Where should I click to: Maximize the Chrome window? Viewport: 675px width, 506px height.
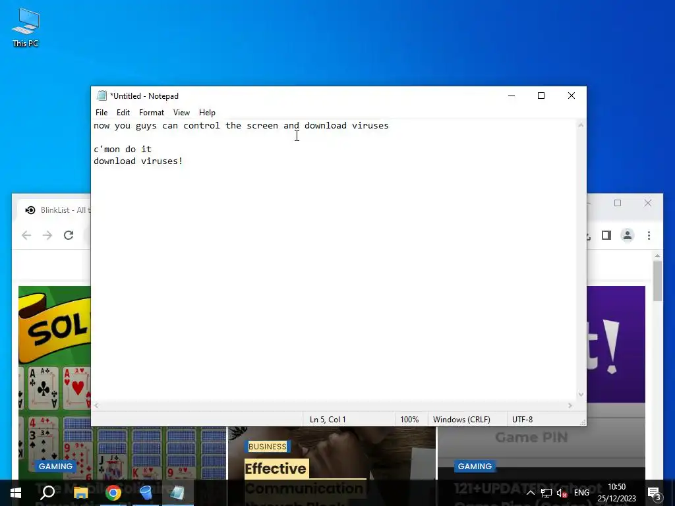tap(618, 203)
